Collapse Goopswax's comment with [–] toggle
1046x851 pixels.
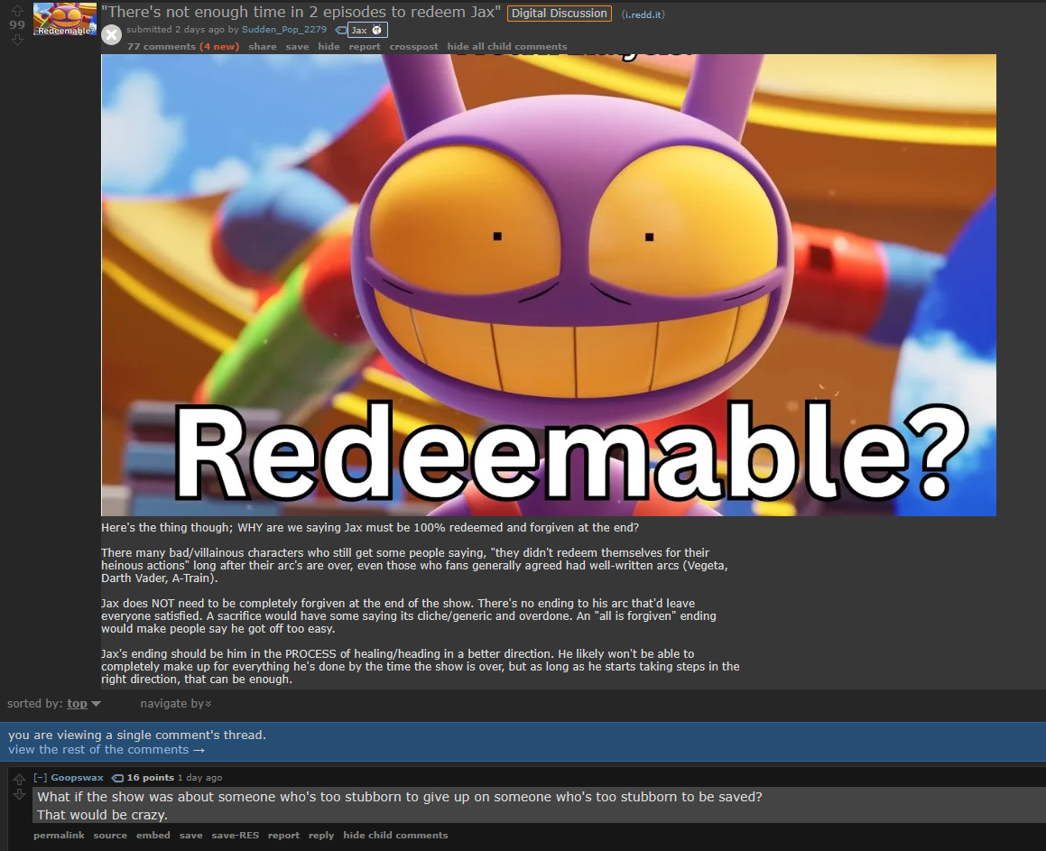click(x=40, y=778)
